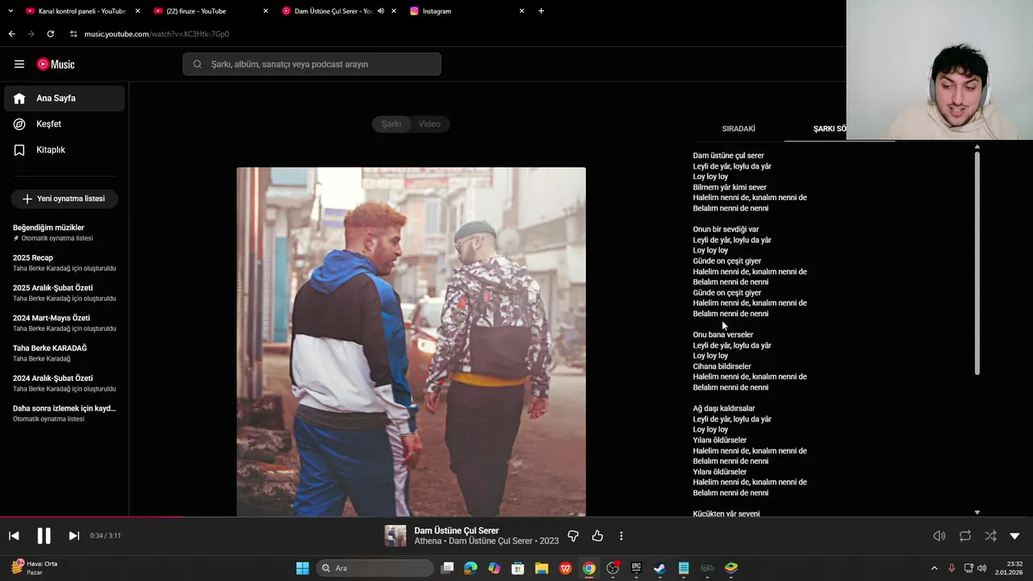This screenshot has width=1033, height=581.
Task: Click the volume speaker icon
Action: [x=939, y=536]
